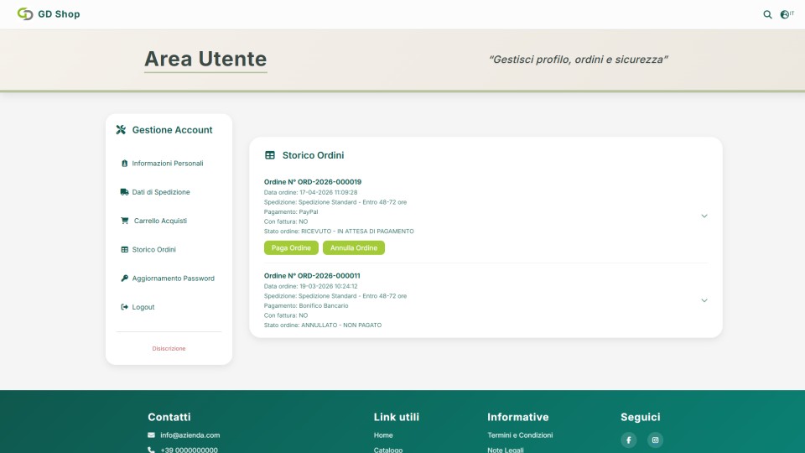The width and height of the screenshot is (805, 453).
Task: Go to Dati di Spedizione
Action: pyautogui.click(x=161, y=192)
